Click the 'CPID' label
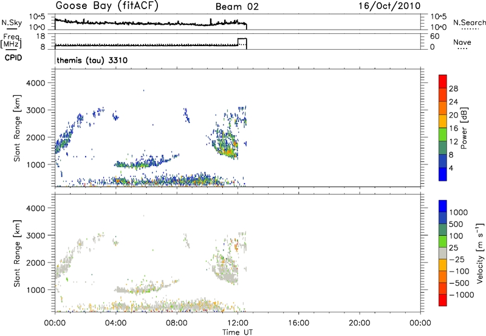486x336 pixels. [13, 58]
